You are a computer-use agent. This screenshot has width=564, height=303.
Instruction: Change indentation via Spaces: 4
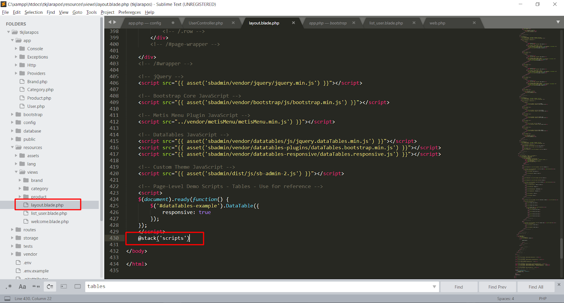pos(505,299)
